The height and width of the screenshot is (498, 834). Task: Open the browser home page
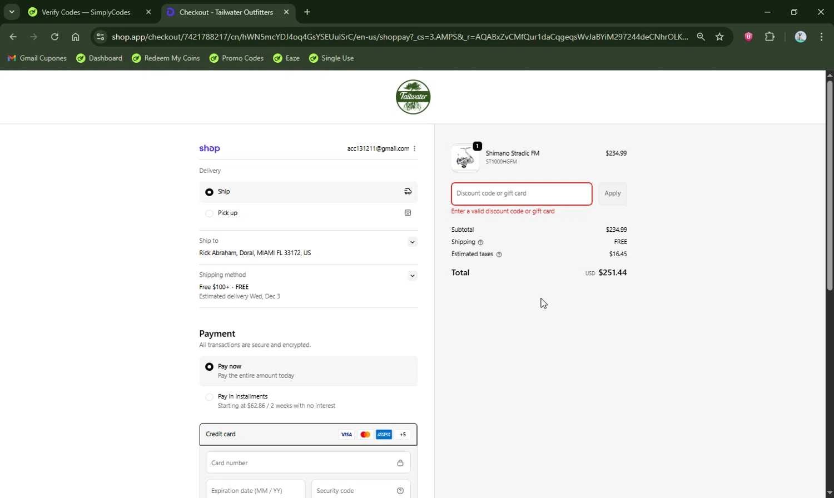point(76,37)
